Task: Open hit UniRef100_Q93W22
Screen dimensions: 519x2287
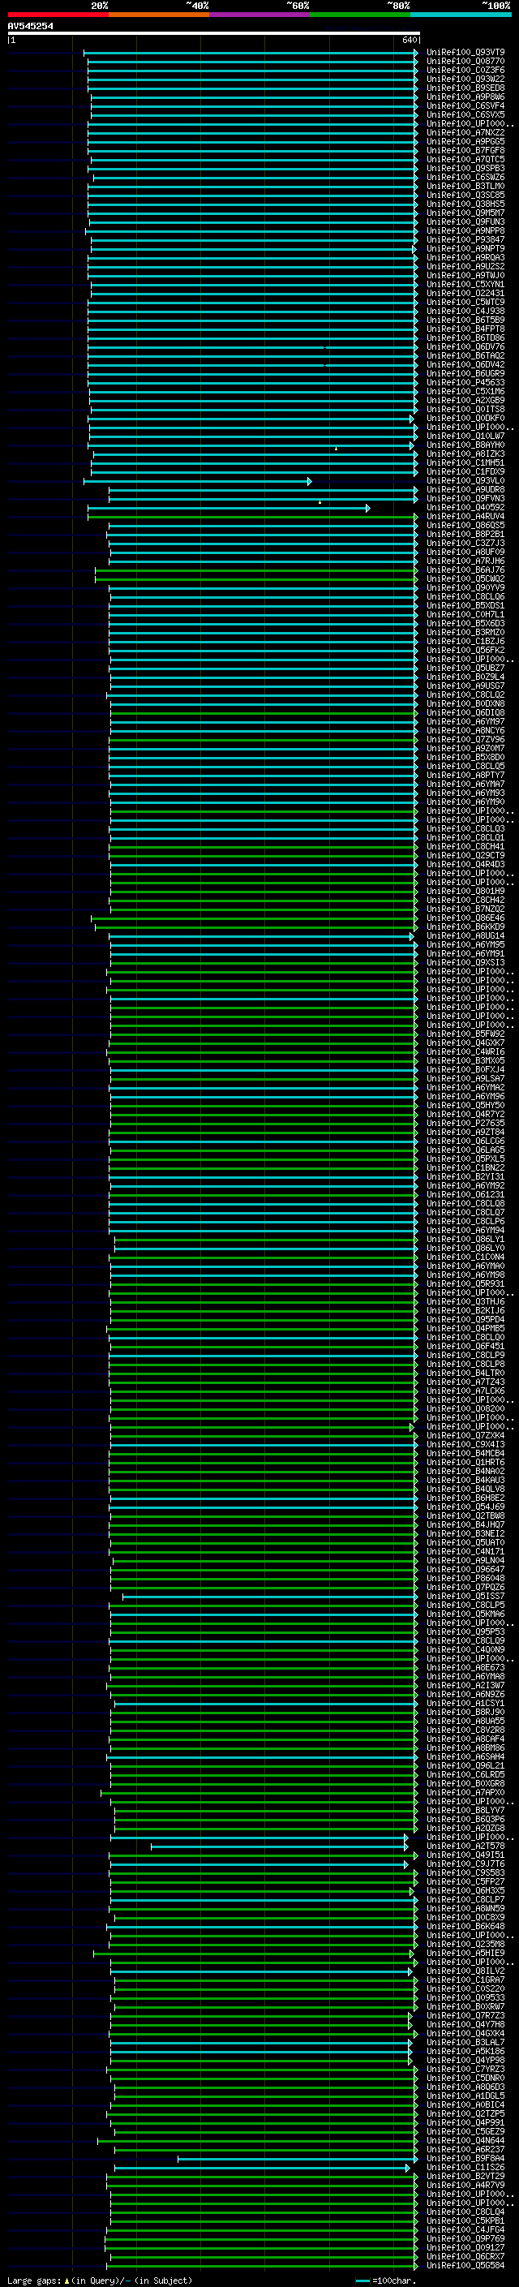Action: [x=465, y=79]
